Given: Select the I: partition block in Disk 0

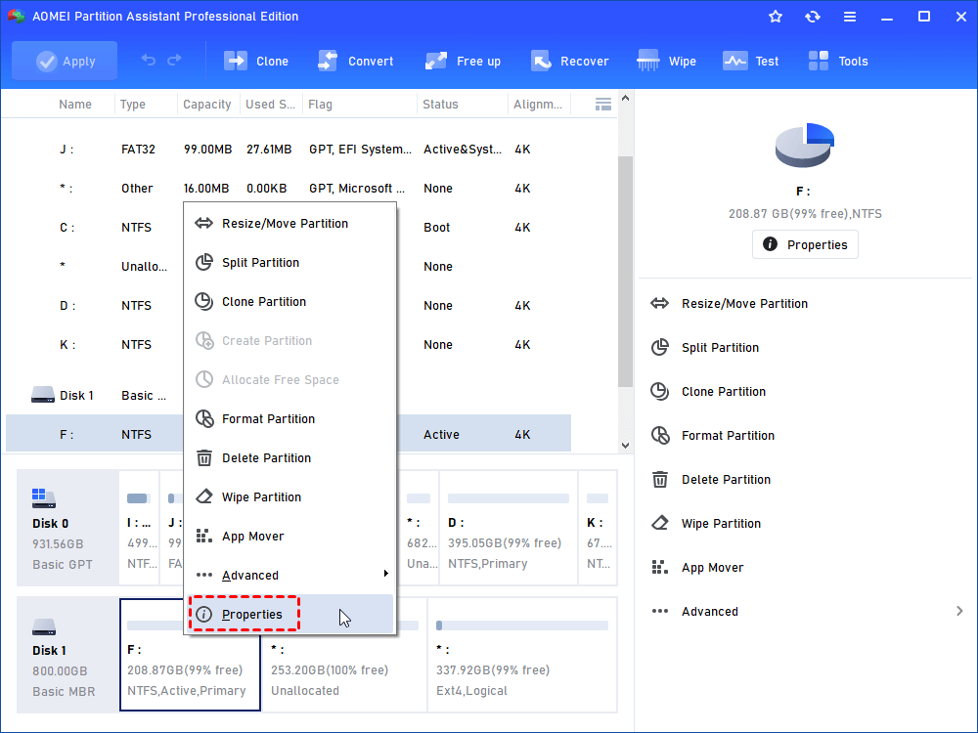Looking at the screenshot, I should click(139, 528).
